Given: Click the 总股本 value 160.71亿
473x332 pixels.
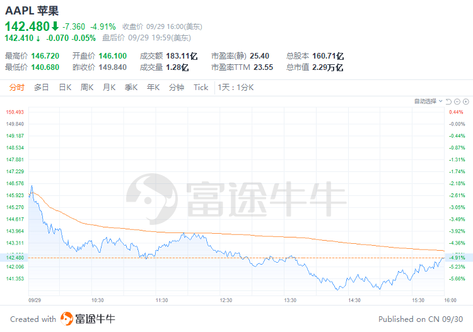Looking at the screenshot, I should (x=328, y=56).
